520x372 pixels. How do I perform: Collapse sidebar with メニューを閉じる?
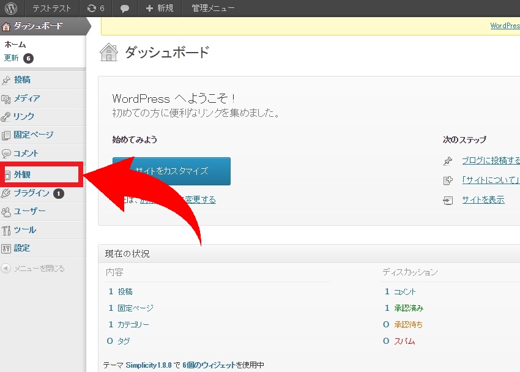39,269
